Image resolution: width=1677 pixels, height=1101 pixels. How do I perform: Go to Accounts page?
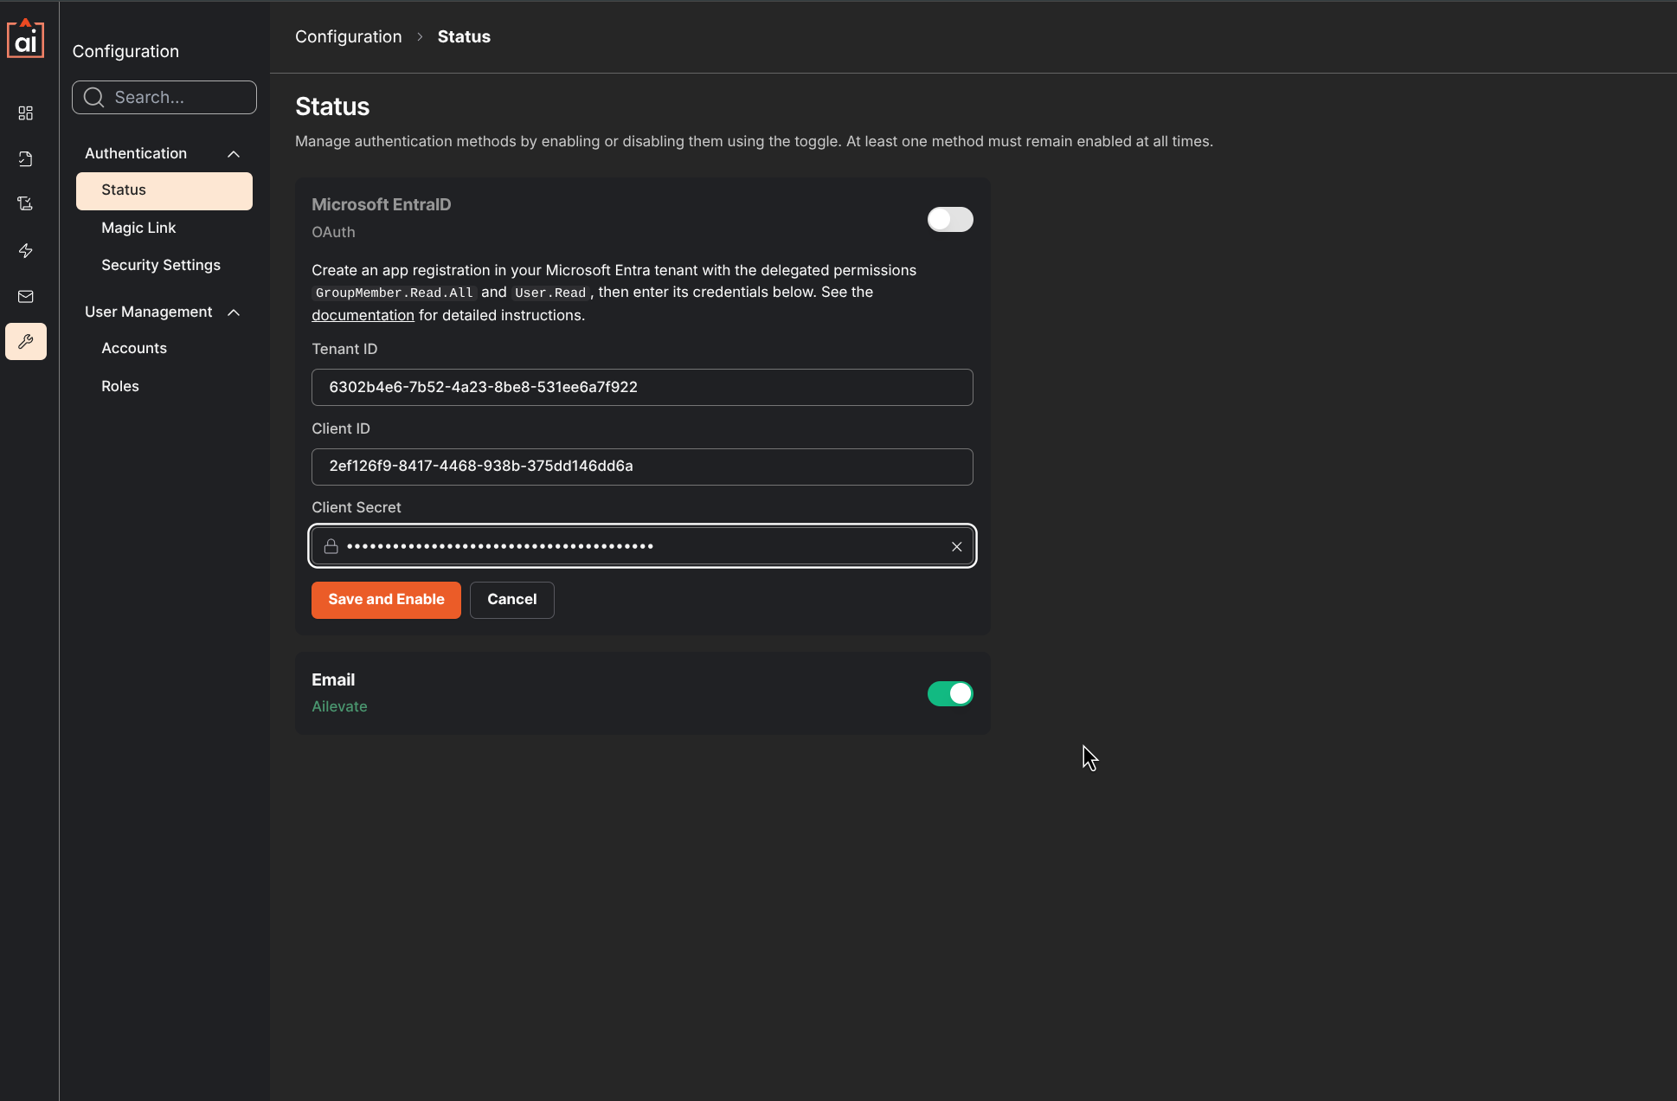(134, 348)
